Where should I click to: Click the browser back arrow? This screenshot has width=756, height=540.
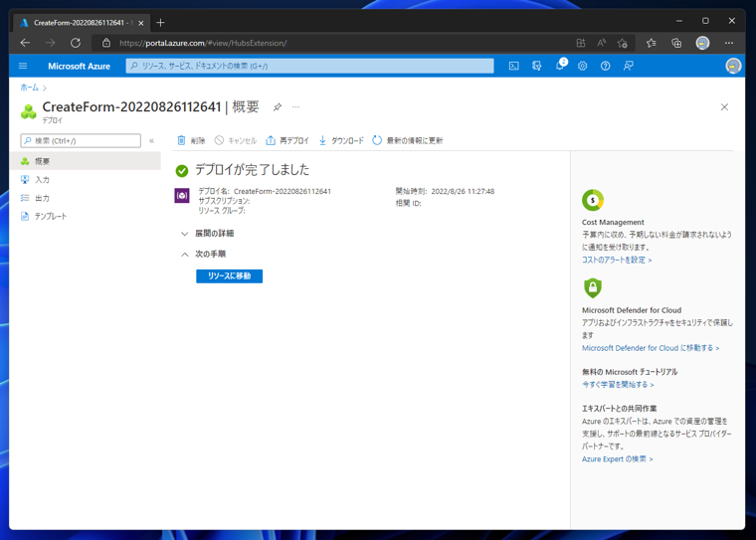tap(25, 43)
